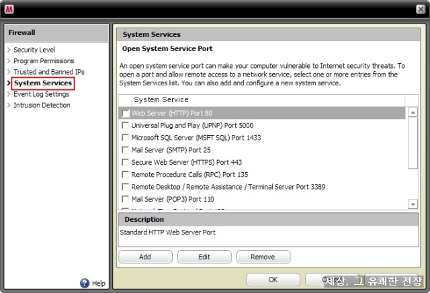Select Remote Procedure Calls (RPC) row text

[x=189, y=175]
